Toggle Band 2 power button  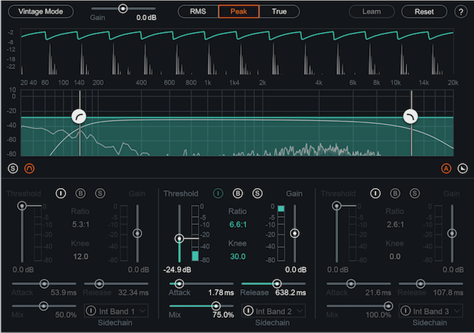218,194
